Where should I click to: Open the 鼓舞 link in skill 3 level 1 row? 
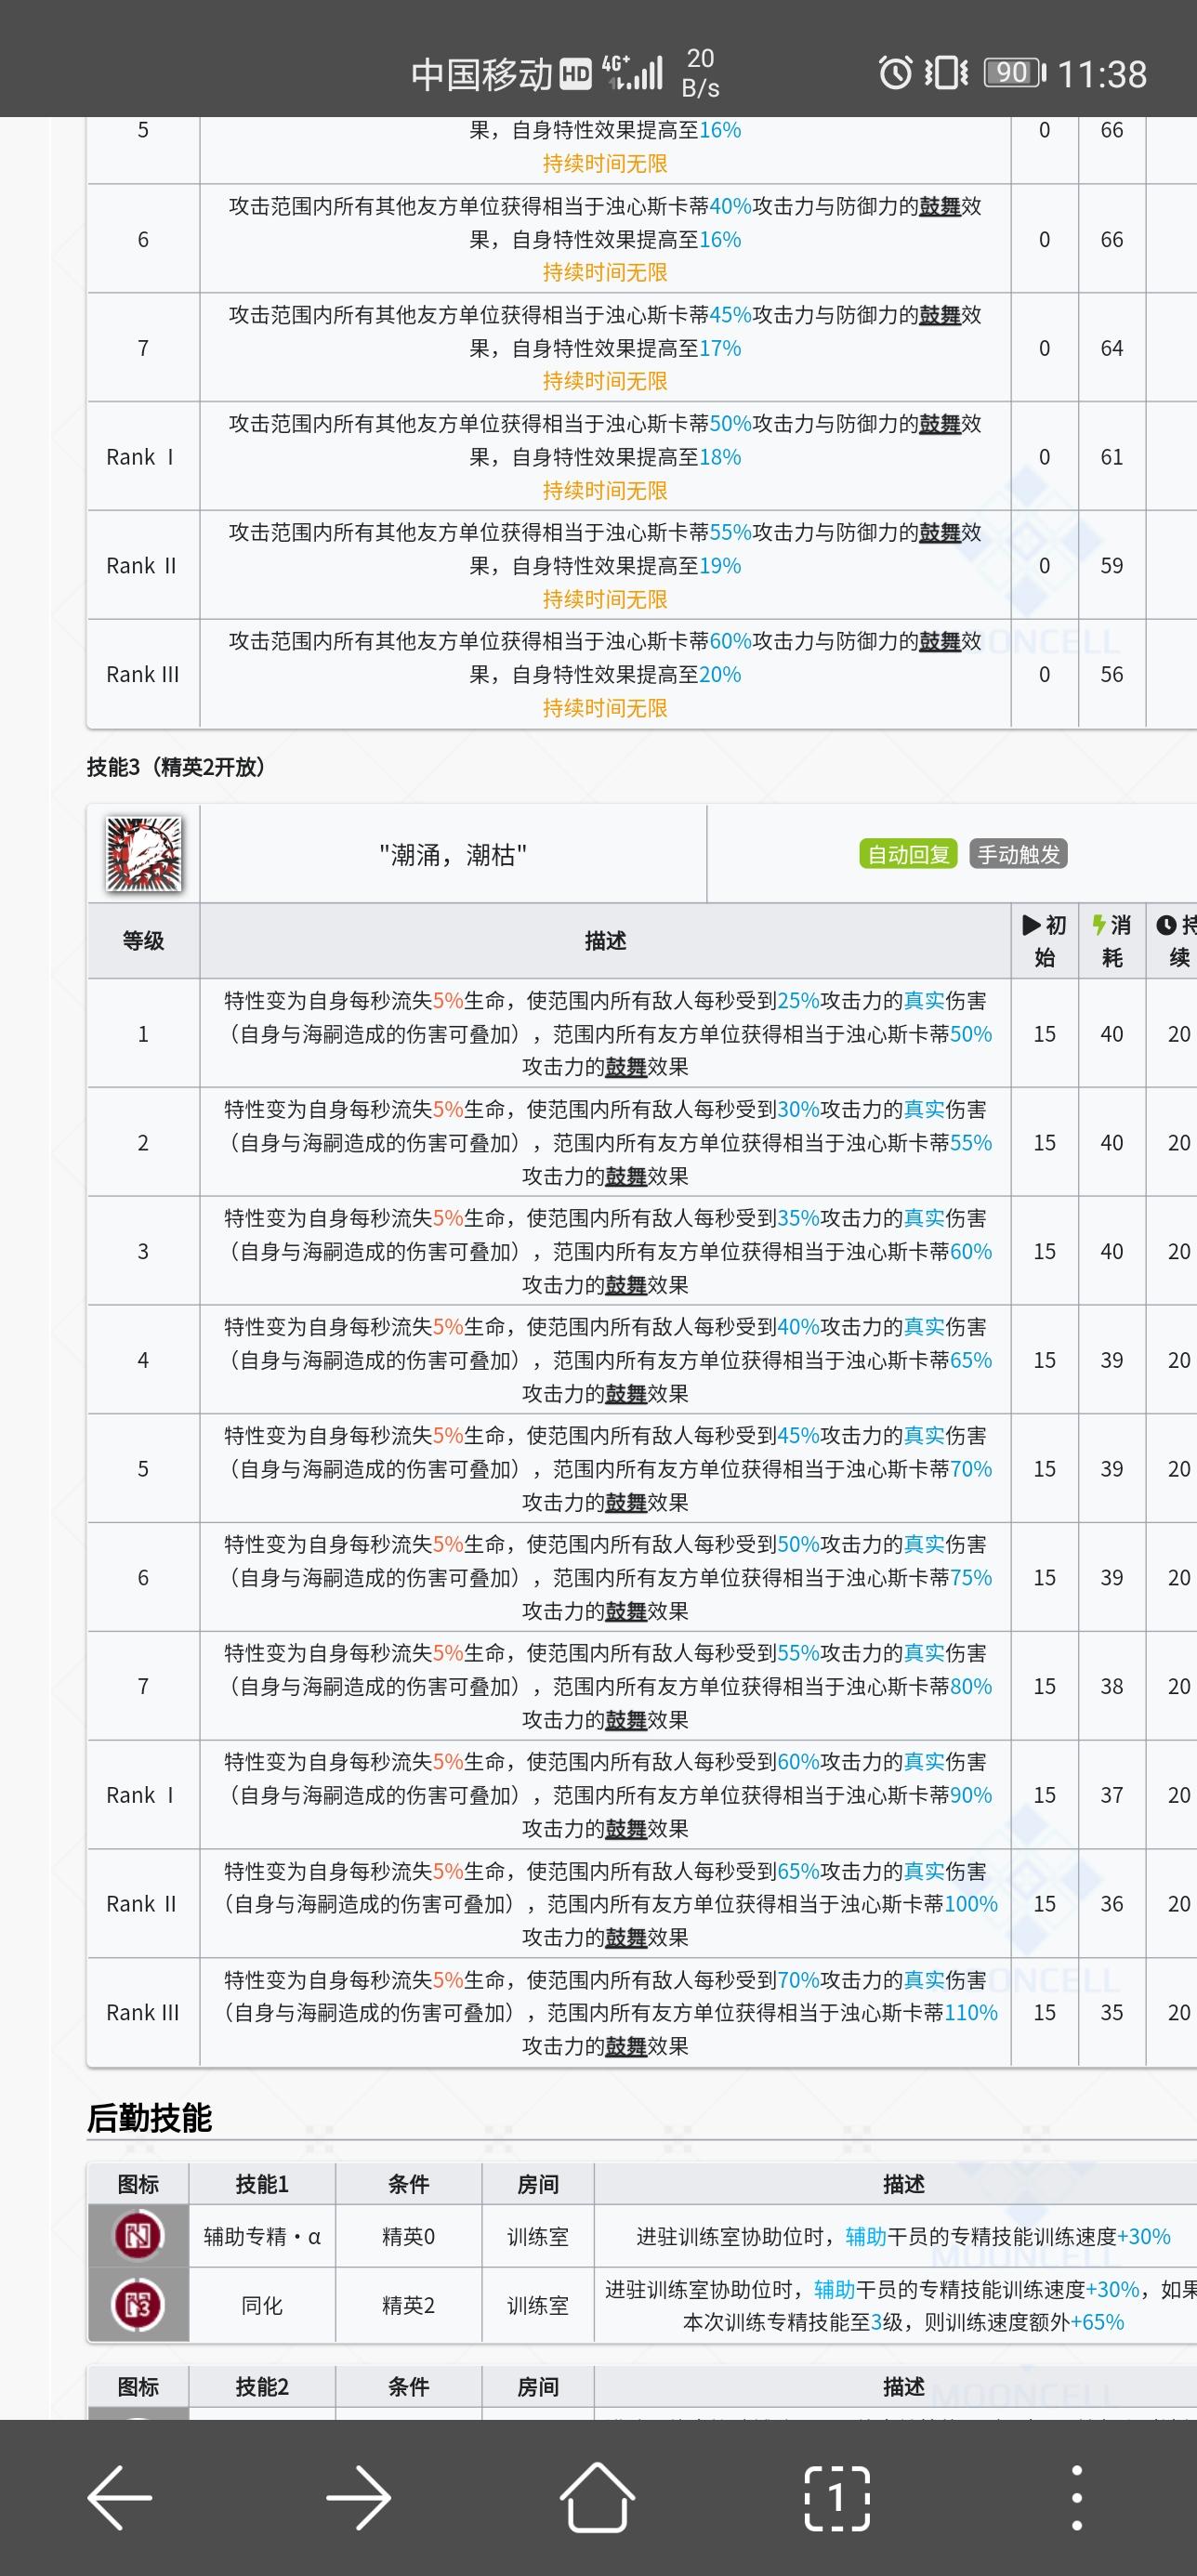(x=626, y=1067)
